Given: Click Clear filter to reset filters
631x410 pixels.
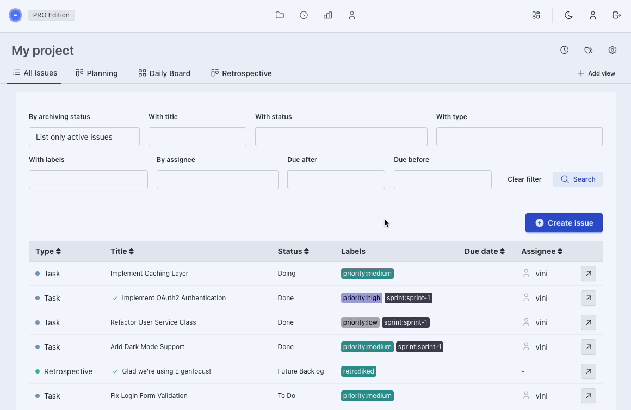Looking at the screenshot, I should coord(524,179).
